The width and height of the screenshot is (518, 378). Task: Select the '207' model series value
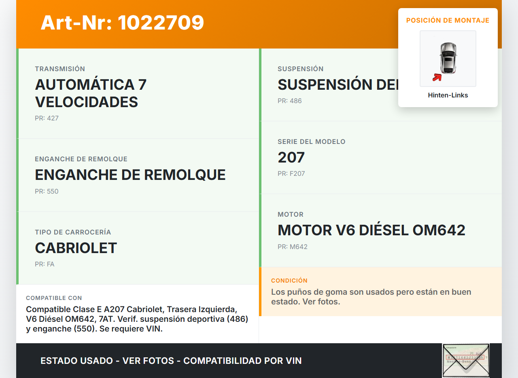tap(291, 157)
